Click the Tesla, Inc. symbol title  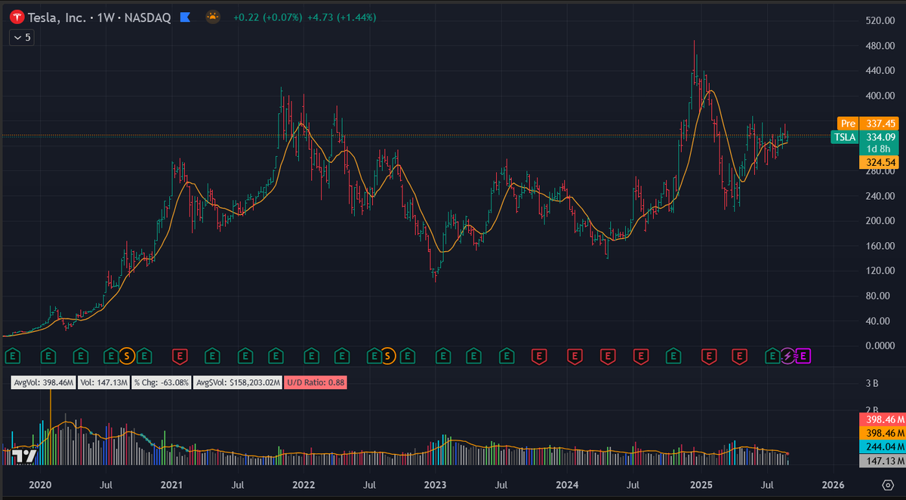coord(57,16)
